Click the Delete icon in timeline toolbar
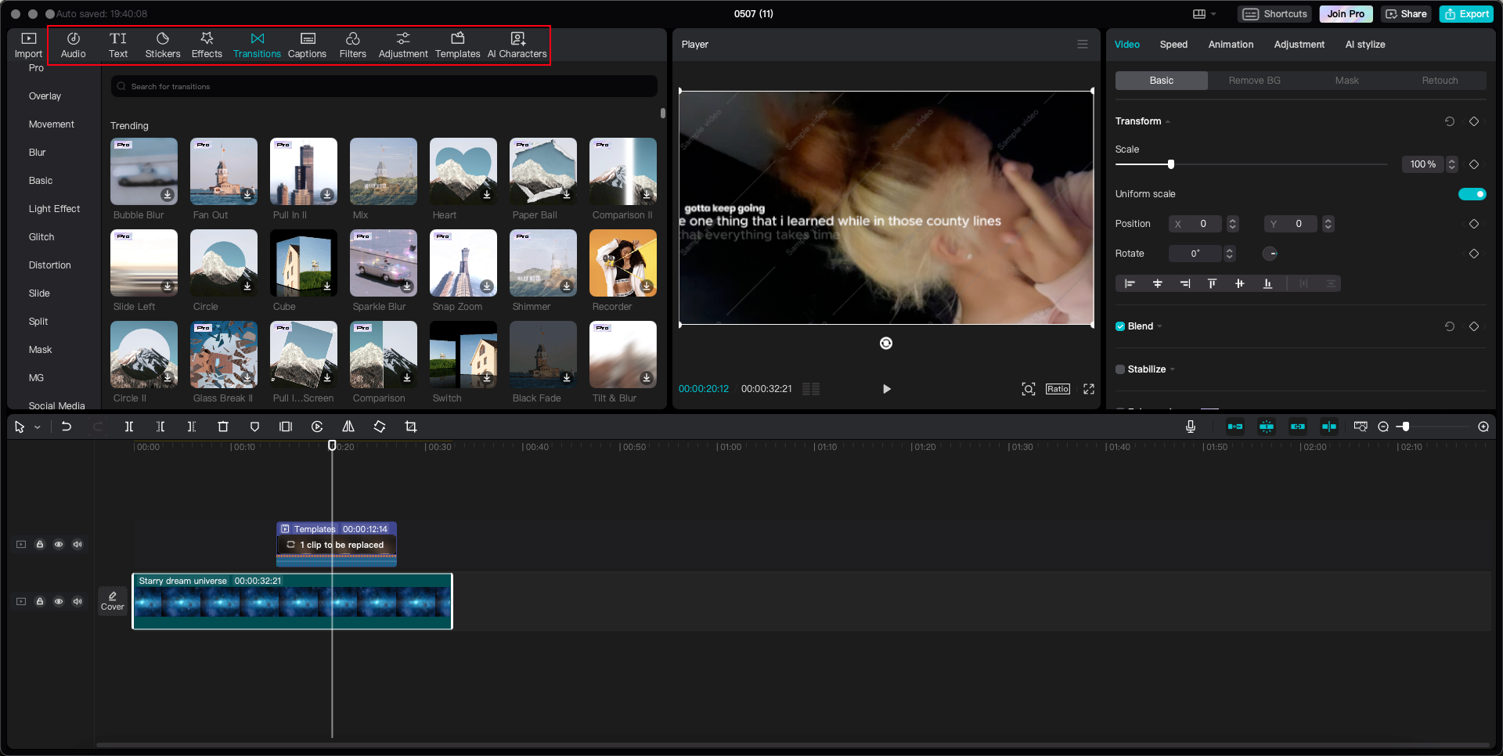Viewport: 1503px width, 756px height. pos(223,427)
